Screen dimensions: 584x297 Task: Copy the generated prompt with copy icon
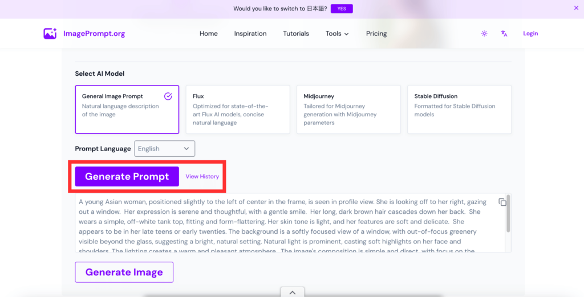[x=502, y=202]
